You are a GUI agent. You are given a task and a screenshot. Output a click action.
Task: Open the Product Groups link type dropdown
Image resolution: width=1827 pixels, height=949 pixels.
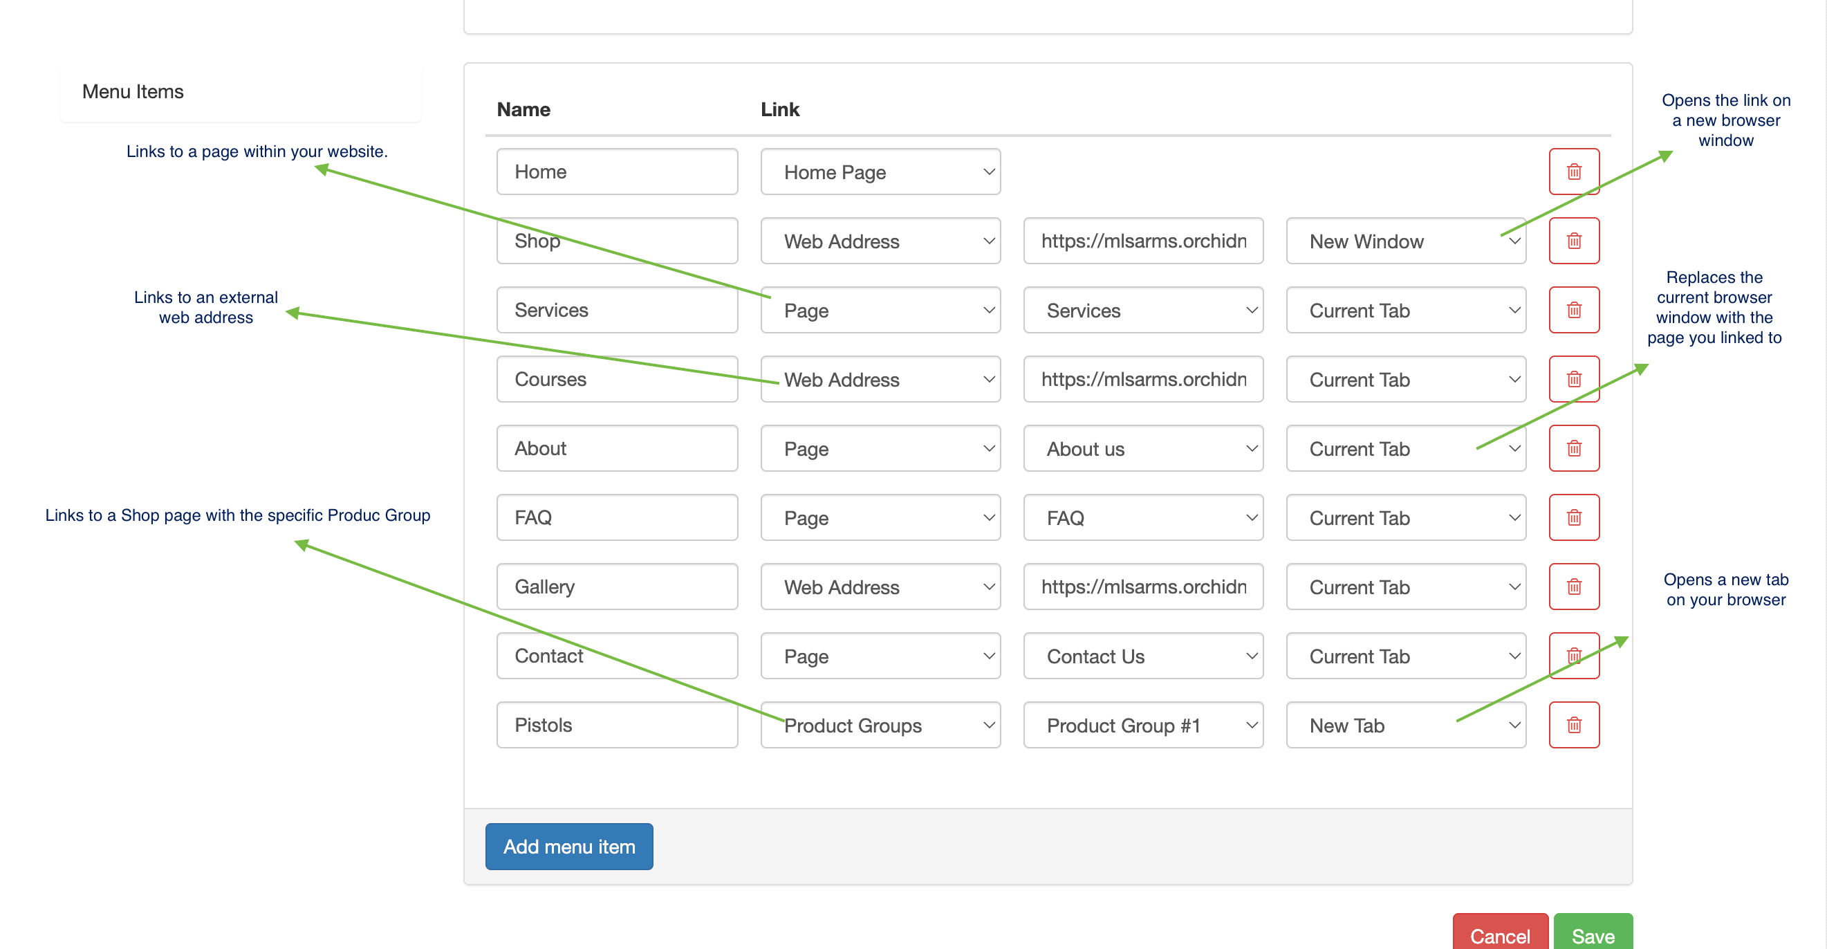click(x=880, y=725)
